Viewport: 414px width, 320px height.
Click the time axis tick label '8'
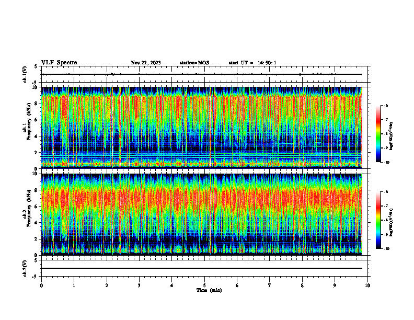point(302,285)
